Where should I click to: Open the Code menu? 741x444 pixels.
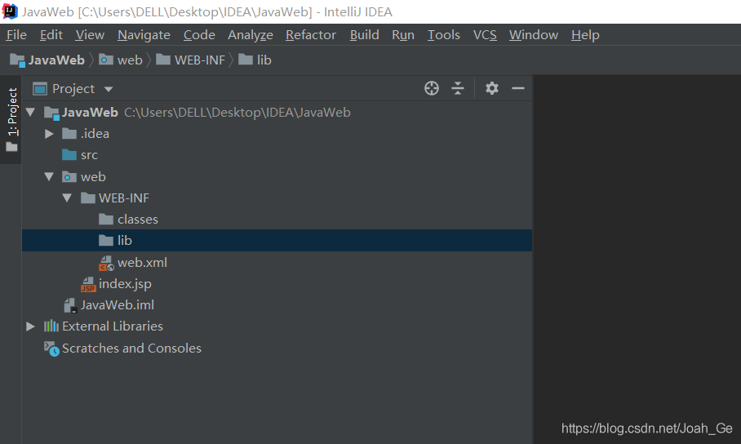[199, 35]
